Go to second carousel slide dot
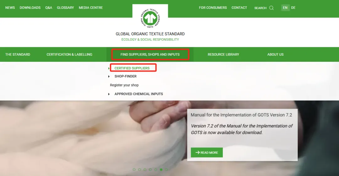Image resolution: width=339 pixels, height=176 pixels. (139, 170)
